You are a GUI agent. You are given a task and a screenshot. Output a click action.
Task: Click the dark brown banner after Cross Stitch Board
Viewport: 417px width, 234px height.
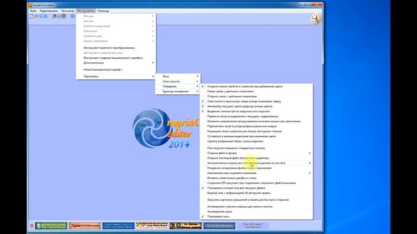pyautogui.click(x=186, y=226)
